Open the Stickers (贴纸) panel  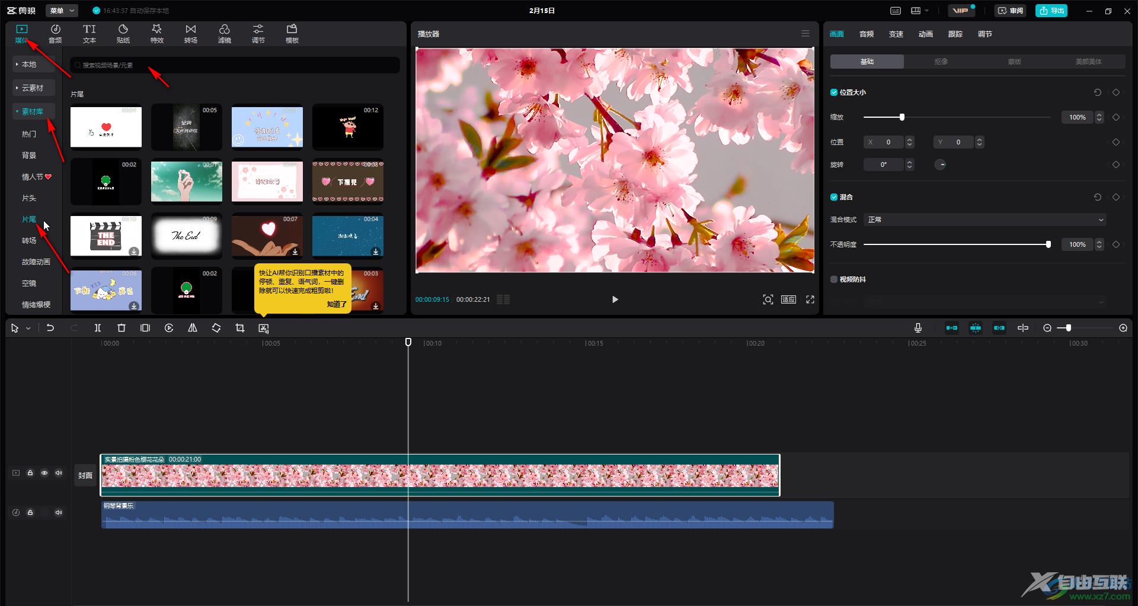[x=123, y=34]
